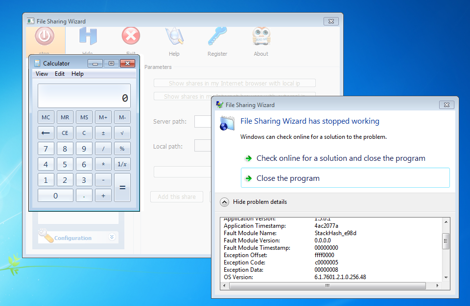The height and width of the screenshot is (306, 470).
Task: Click the Configuration wrench icon
Action: (x=46, y=236)
